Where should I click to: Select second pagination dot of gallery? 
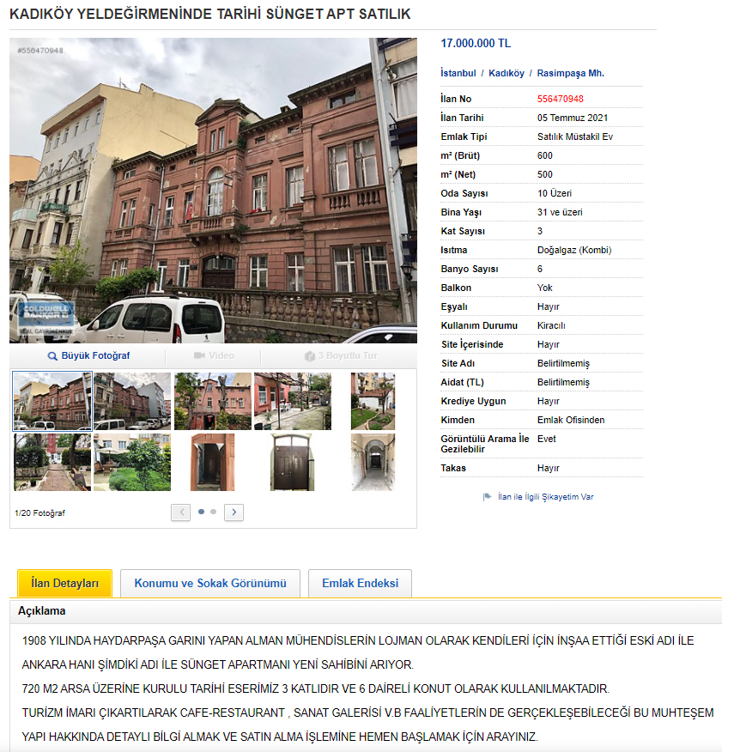(x=214, y=512)
